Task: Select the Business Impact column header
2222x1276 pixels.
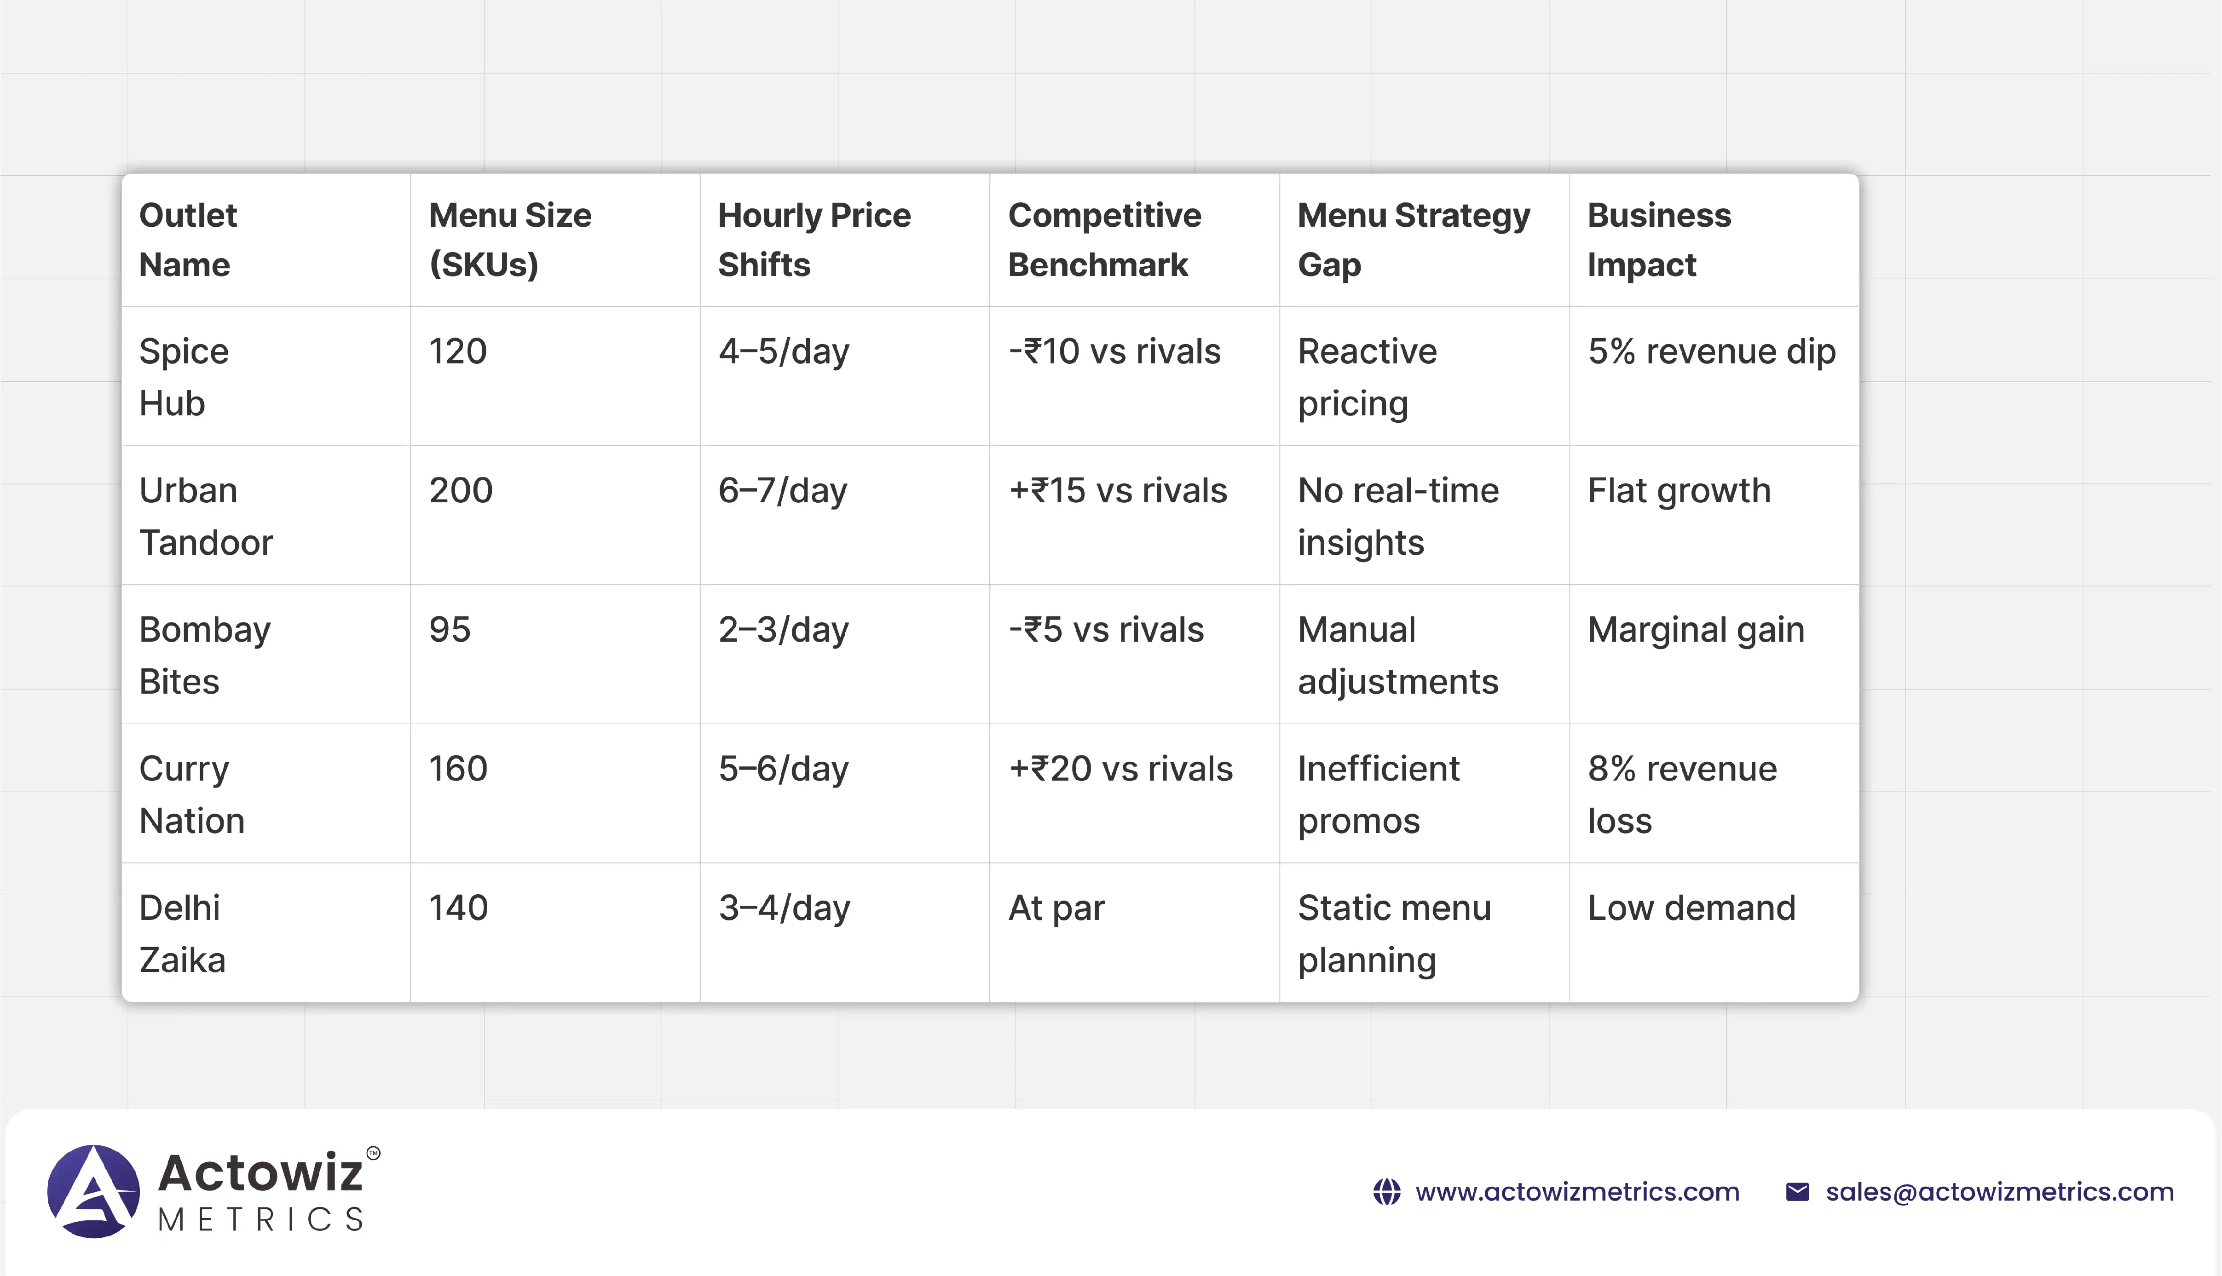Action: coord(1658,239)
